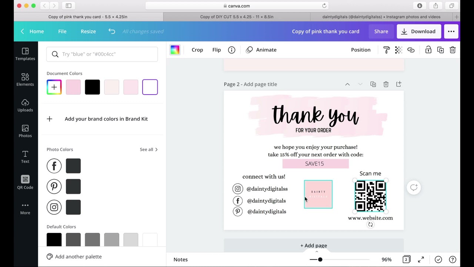Open the More sidebar options
Image resolution: width=474 pixels, height=267 pixels.
(25, 208)
